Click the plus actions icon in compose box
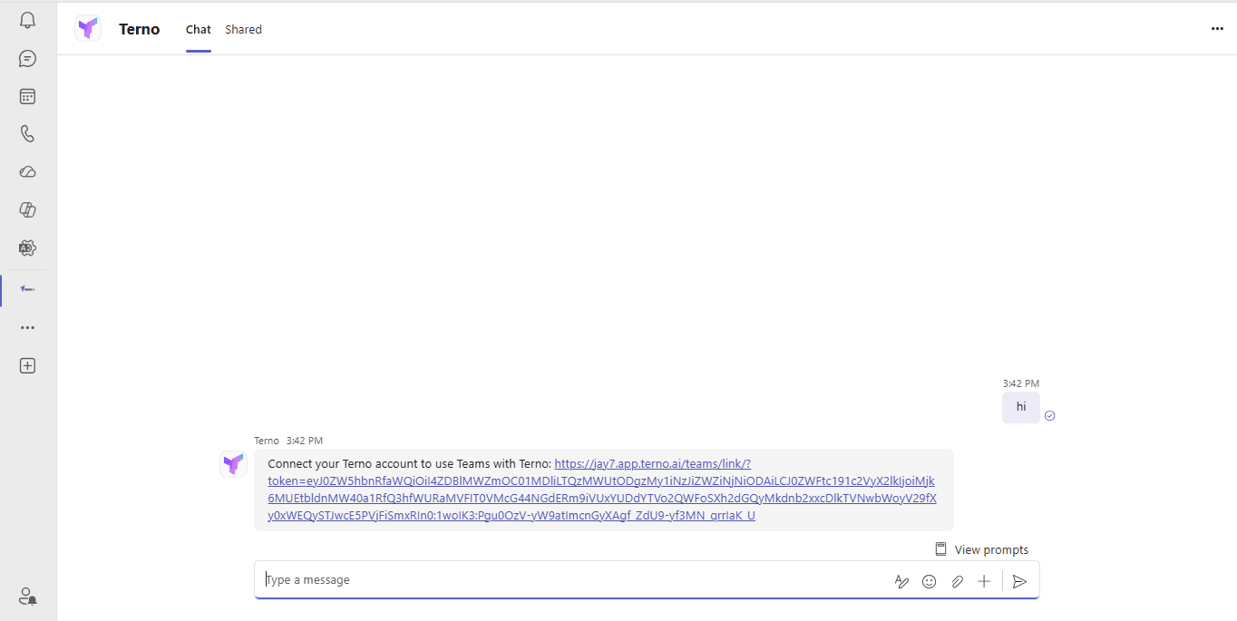 click(984, 581)
